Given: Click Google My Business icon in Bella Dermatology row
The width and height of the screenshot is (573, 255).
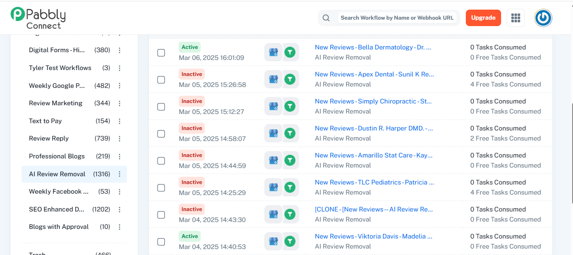Looking at the screenshot, I should pyautogui.click(x=273, y=52).
